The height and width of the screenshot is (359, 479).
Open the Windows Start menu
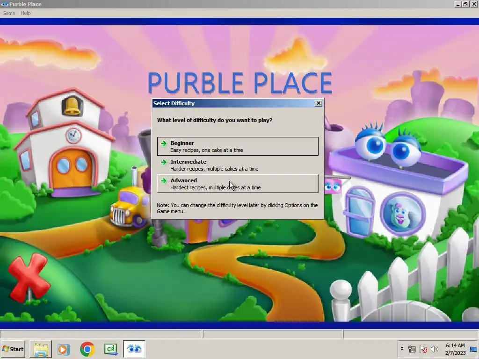coord(13,349)
